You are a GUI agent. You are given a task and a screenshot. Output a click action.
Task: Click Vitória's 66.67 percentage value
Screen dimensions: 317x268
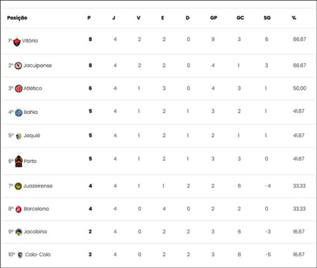tap(299, 39)
